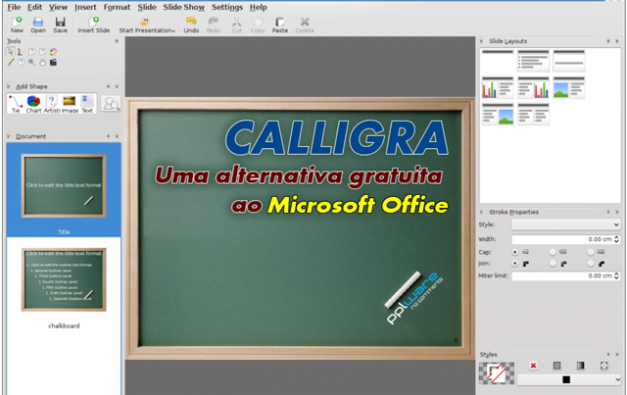The image size is (627, 395).
Task: Select the calligraphy tool next to the pointer
Action: (x=20, y=52)
